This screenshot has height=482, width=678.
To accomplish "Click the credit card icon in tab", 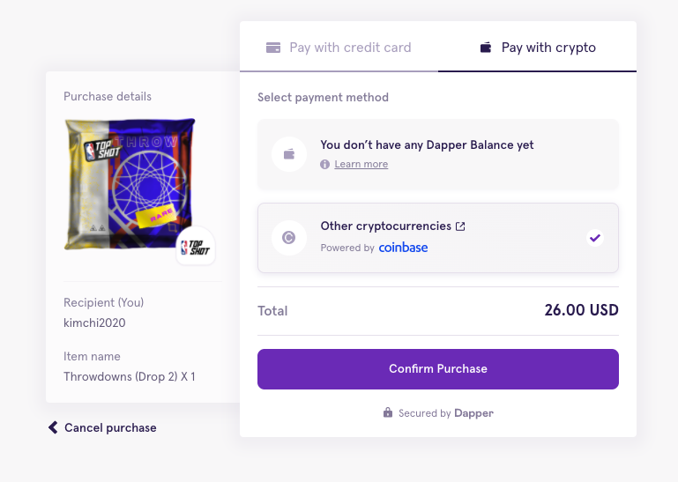I will 273,47.
